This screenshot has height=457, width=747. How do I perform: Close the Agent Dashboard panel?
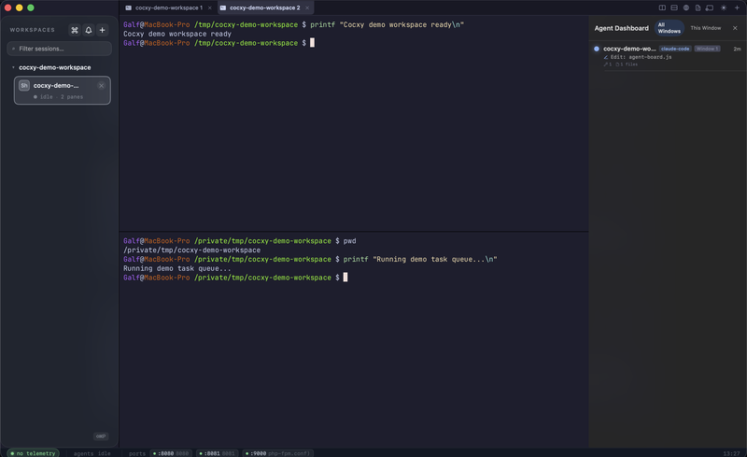(735, 28)
